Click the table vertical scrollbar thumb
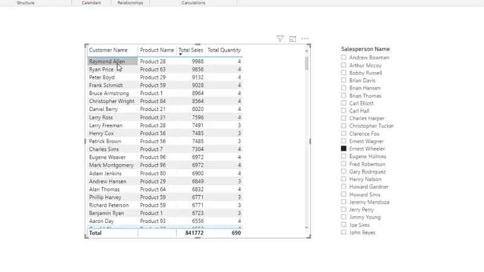This screenshot has width=484, height=272. click(307, 63)
